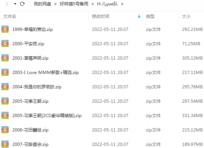Viewport: 204px width, 148px height.
Task: Click the forward navigation arrow
Action: (7, 4)
